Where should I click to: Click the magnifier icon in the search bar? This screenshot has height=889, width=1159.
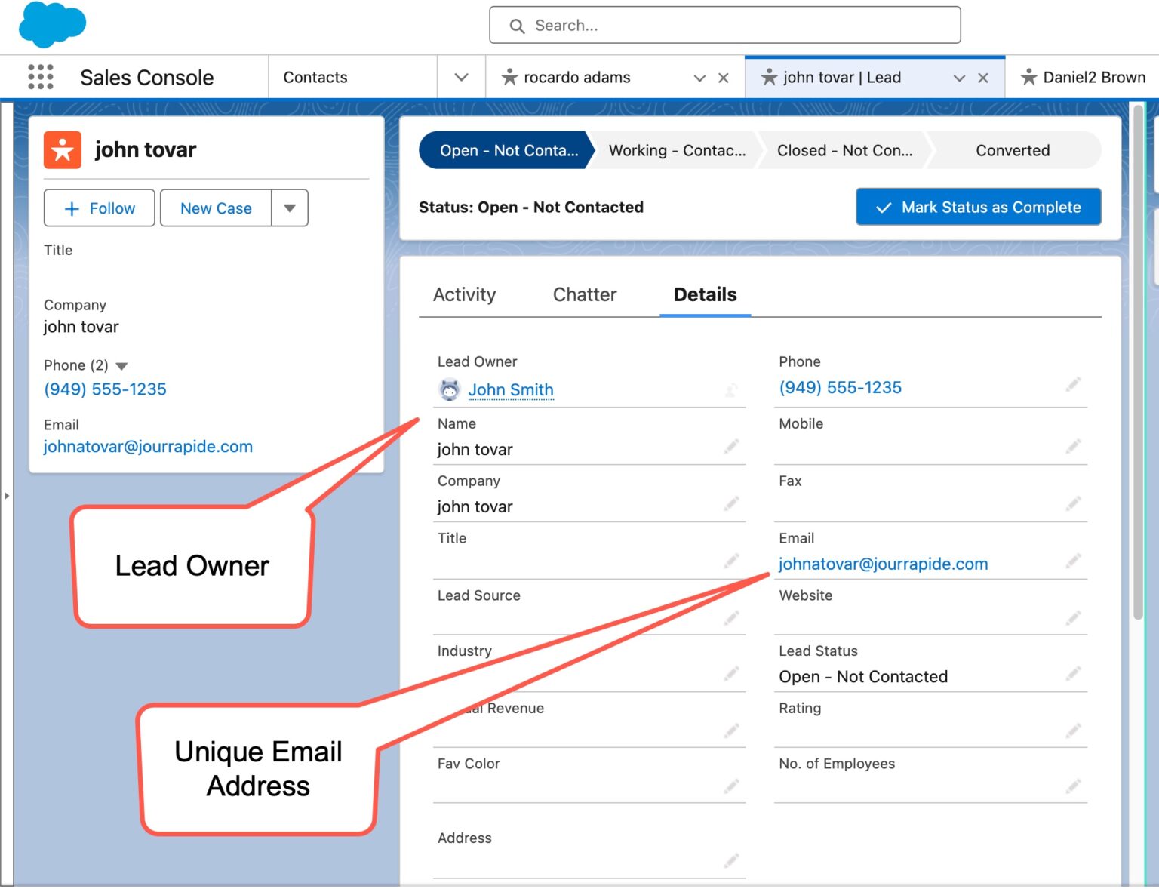(518, 25)
